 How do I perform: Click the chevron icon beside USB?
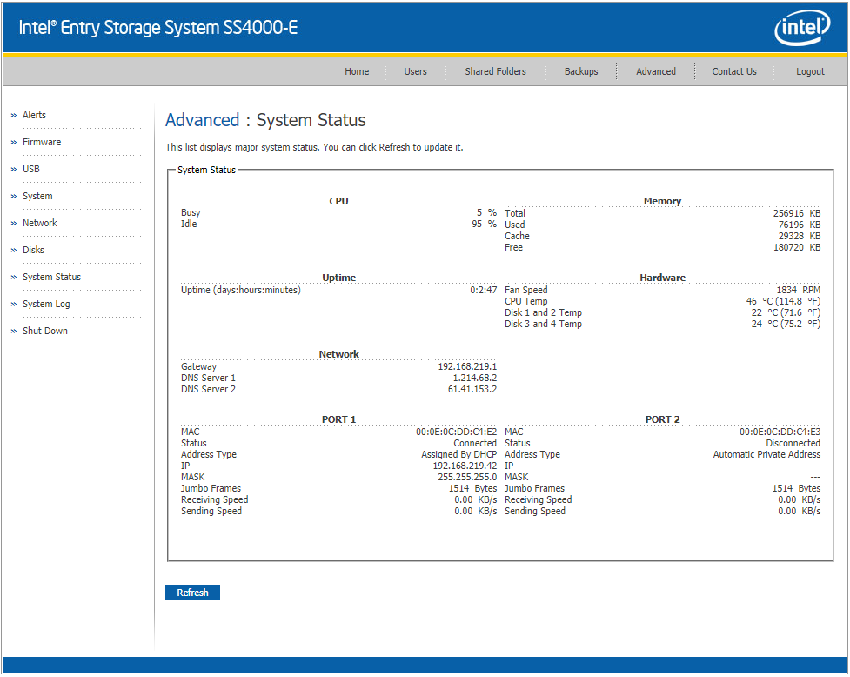click(14, 170)
